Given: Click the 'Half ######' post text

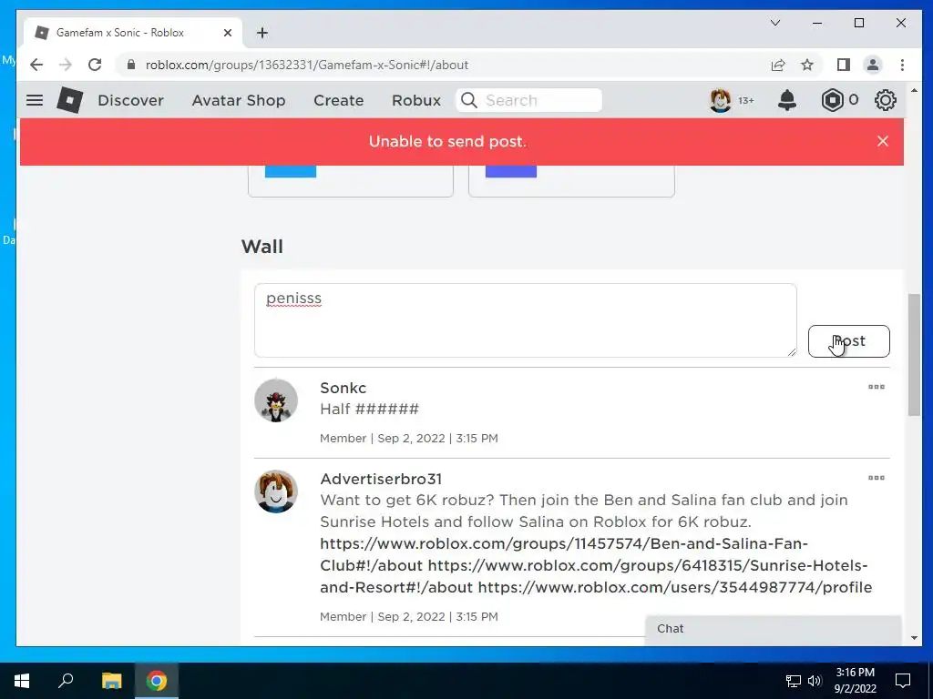Looking at the screenshot, I should 370,409.
